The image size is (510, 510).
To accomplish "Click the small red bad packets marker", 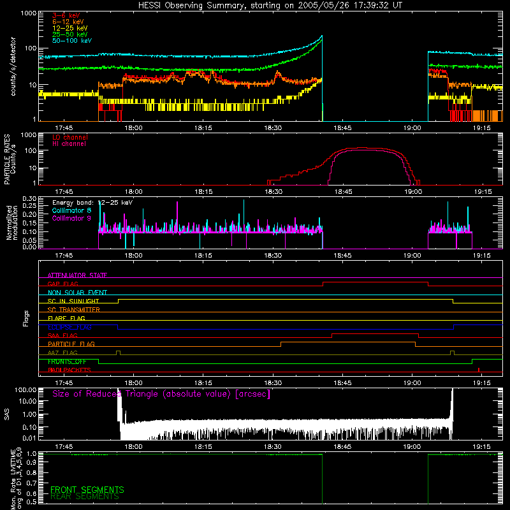I will (x=479, y=370).
